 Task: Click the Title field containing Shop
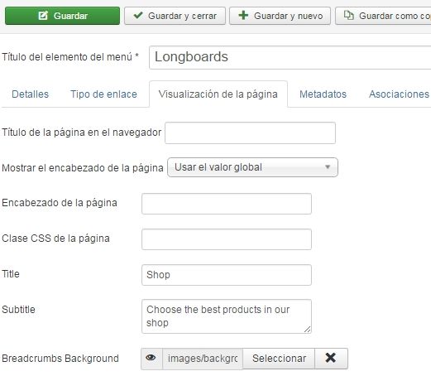227,275
